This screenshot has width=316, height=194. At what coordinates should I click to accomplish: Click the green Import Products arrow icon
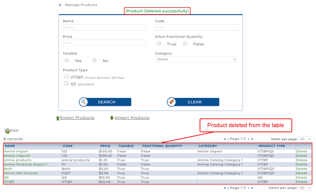[112, 118]
